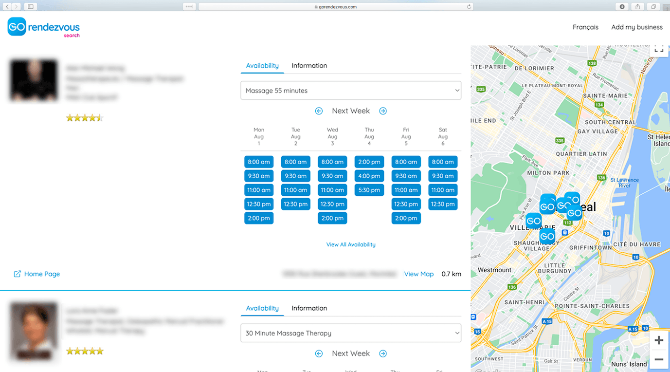Book Friday Aug 5 8:00 am slot
This screenshot has width=670, height=372.
point(406,162)
